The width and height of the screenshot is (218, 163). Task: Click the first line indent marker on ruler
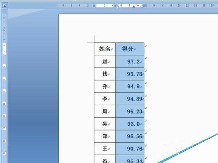tap(117, 4)
